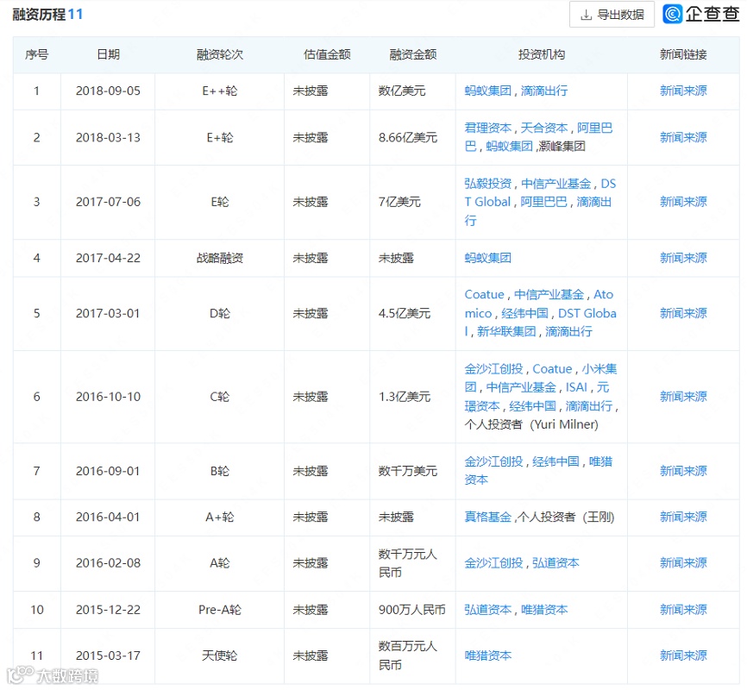Click 真格基金 investor link
Image resolution: width=747 pixels, height=690 pixels.
click(x=488, y=517)
